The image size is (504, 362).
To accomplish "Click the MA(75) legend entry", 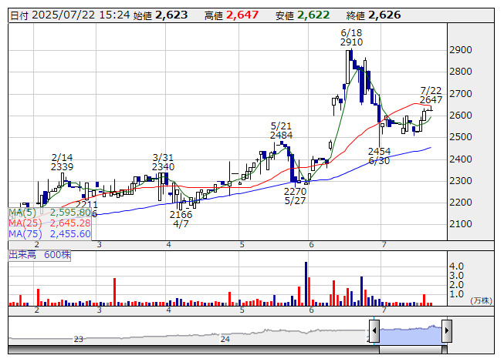I will (50, 234).
